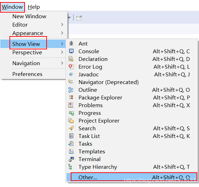Show the Type Hierarchy view

[x=132, y=167]
